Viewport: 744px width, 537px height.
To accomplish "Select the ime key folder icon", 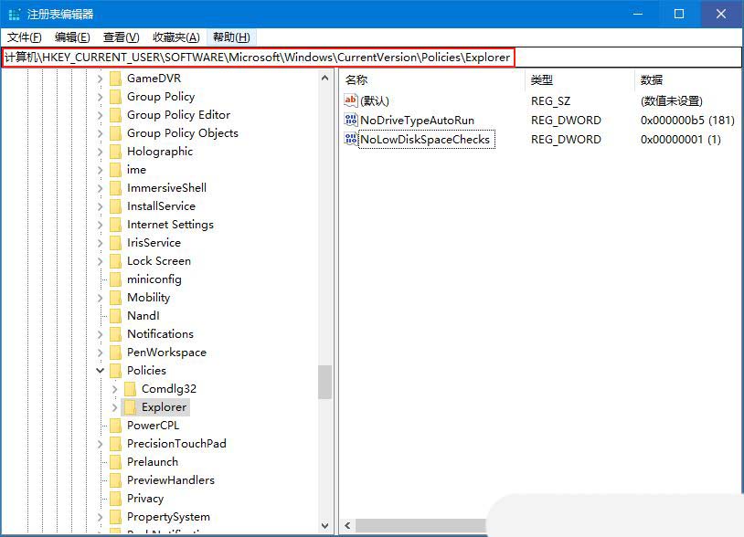I will [115, 170].
